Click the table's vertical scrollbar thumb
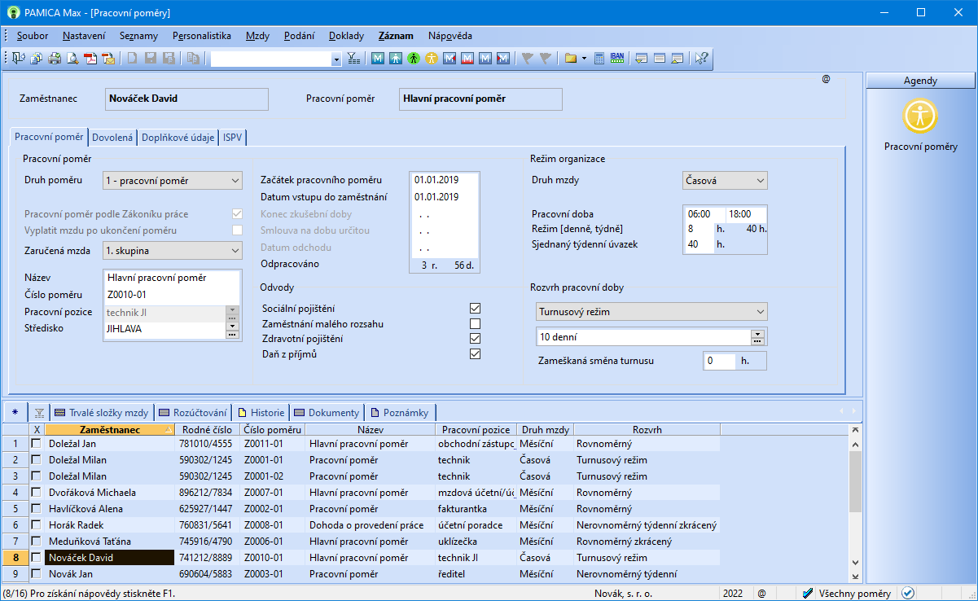 (855, 481)
